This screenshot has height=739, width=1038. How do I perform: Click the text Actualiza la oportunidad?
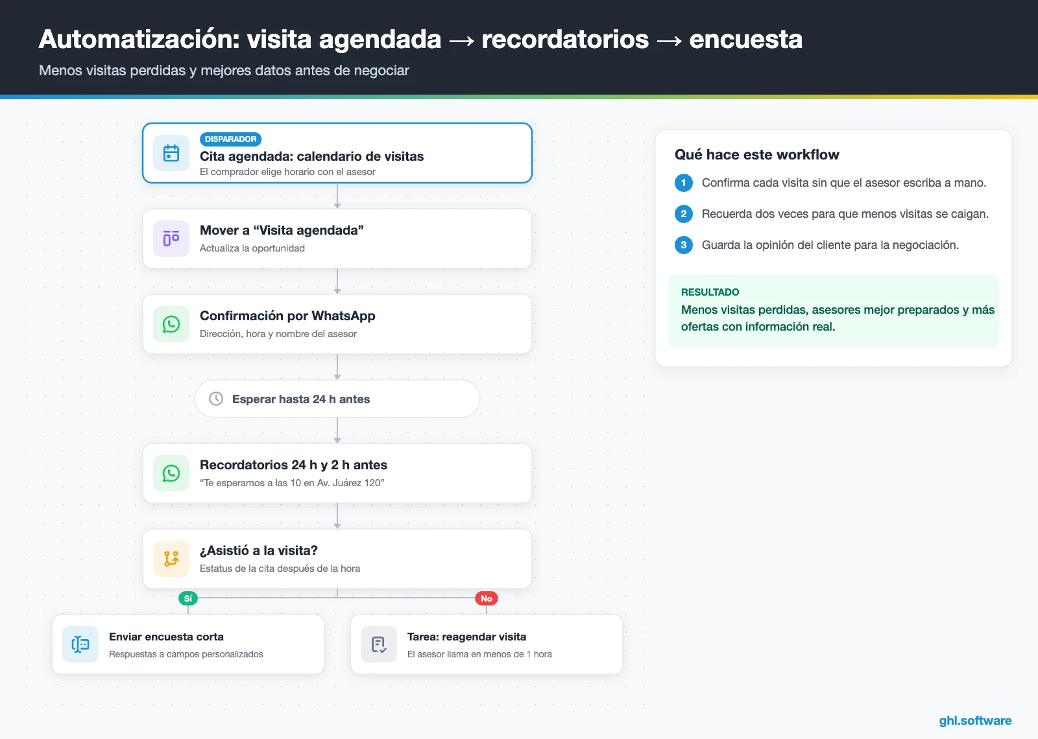(252, 248)
